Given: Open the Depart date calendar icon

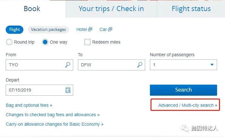Looking at the screenshot, I should [x=68, y=90].
